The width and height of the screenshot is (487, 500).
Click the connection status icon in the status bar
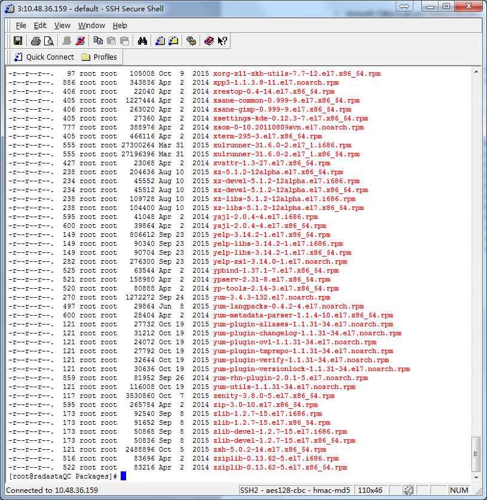[409, 490]
